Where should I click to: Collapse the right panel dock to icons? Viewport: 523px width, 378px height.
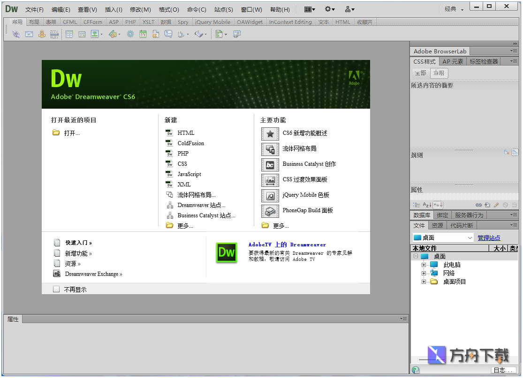(x=515, y=44)
